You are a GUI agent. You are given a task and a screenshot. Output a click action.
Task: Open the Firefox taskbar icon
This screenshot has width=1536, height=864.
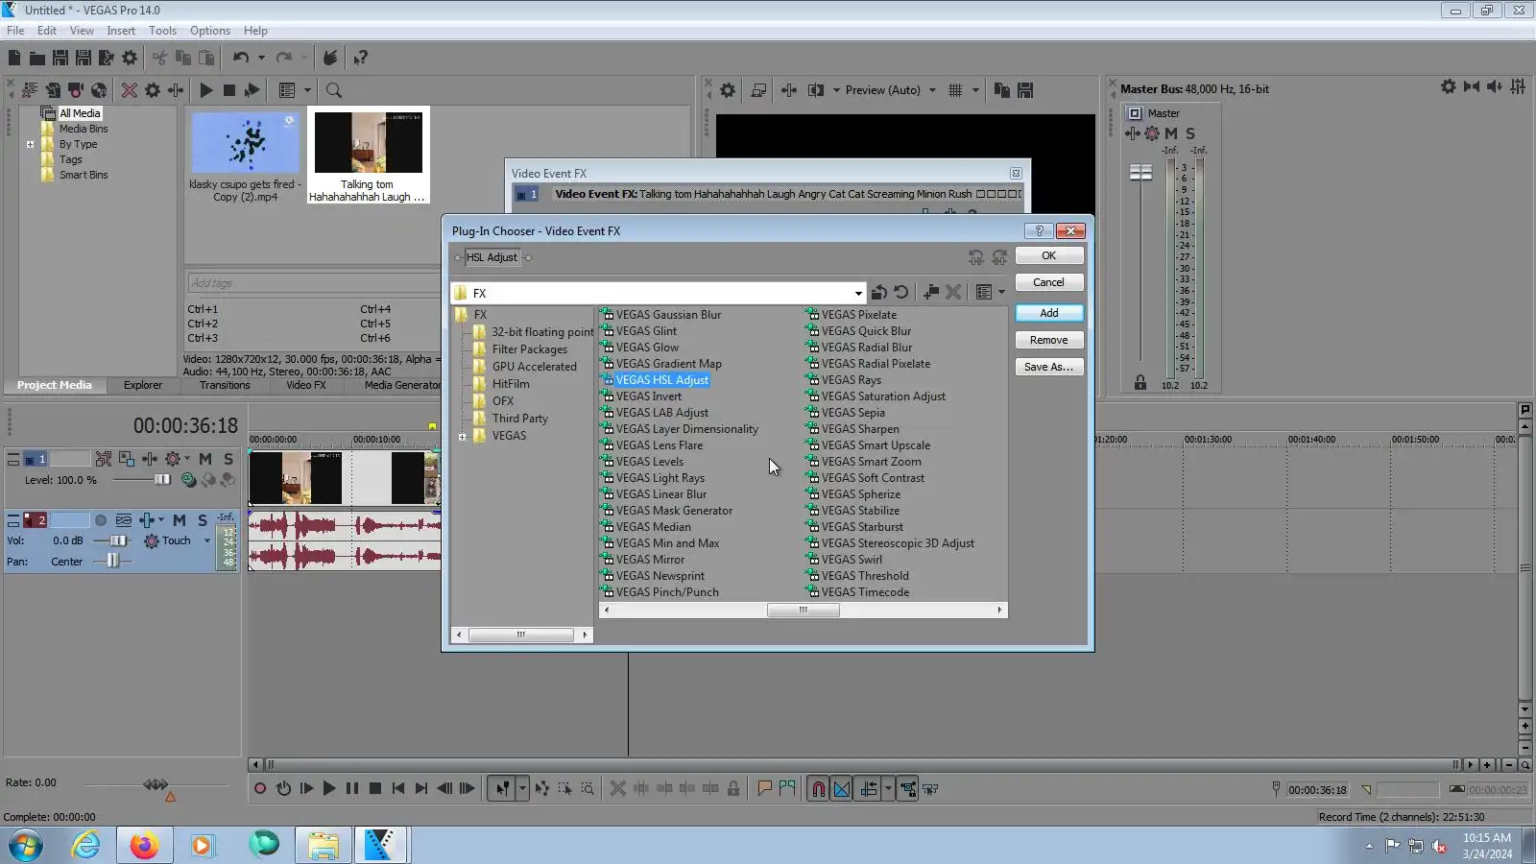[144, 845]
